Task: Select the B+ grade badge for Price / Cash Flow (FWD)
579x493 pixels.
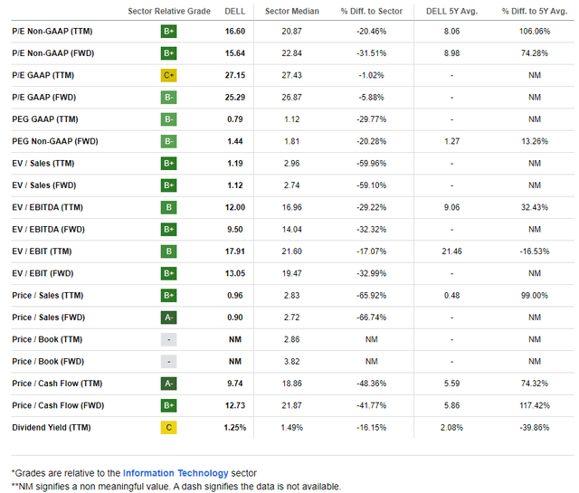Action: pyautogui.click(x=169, y=405)
